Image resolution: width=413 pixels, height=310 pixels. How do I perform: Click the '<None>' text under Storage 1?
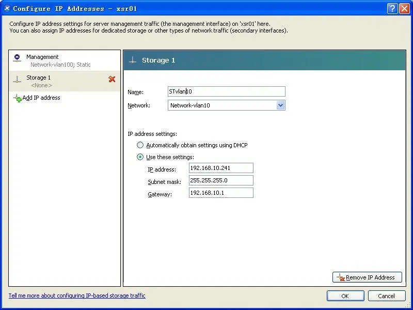(x=41, y=85)
